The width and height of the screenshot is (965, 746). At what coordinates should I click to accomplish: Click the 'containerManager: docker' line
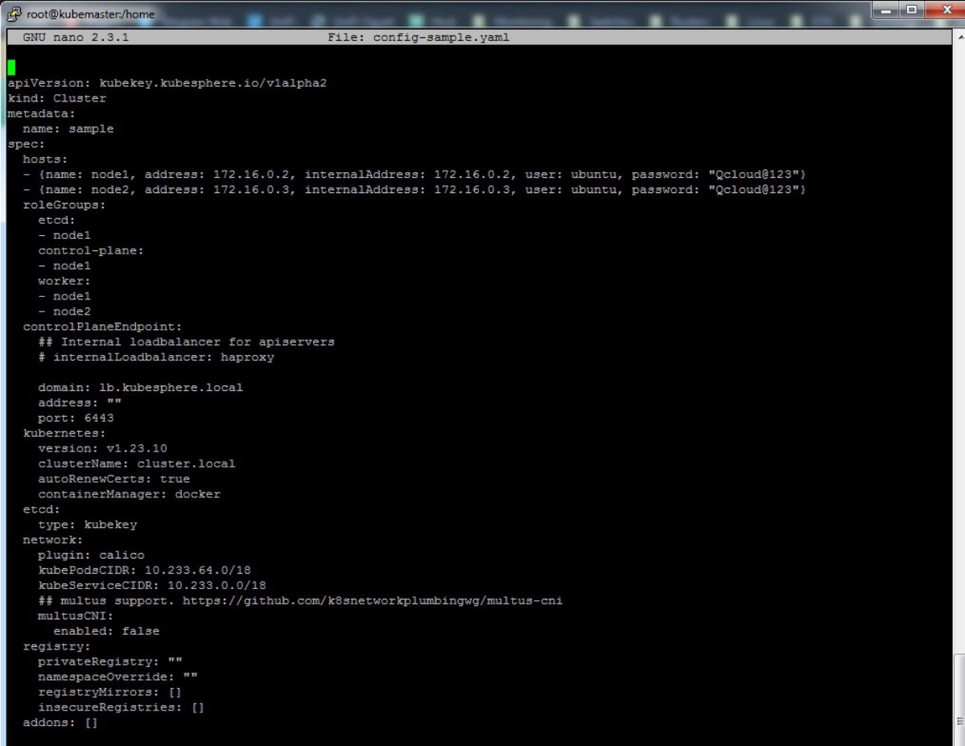click(x=130, y=494)
